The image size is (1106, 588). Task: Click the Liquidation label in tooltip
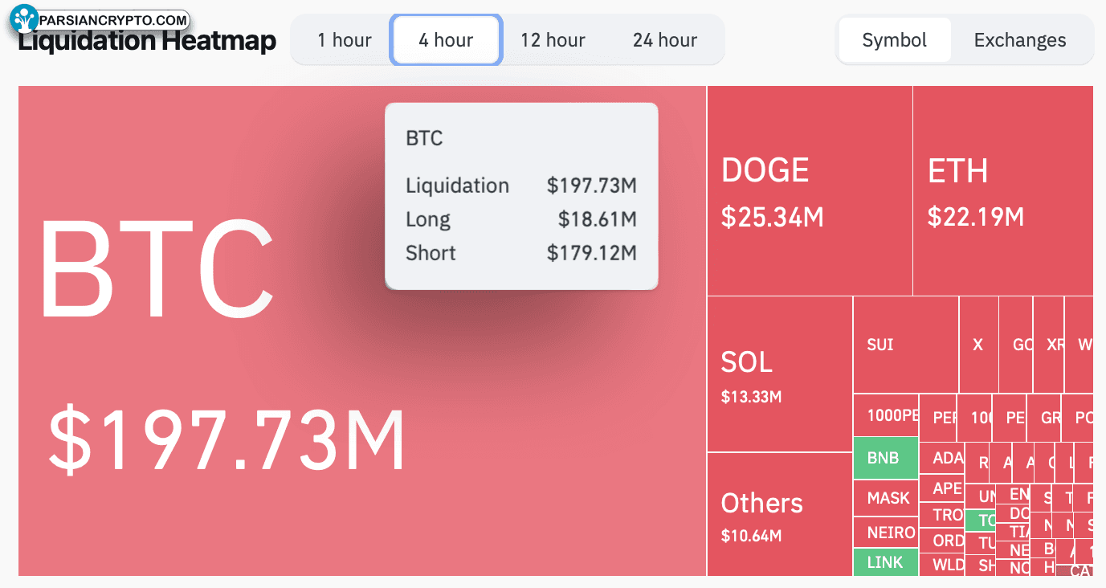click(x=457, y=186)
